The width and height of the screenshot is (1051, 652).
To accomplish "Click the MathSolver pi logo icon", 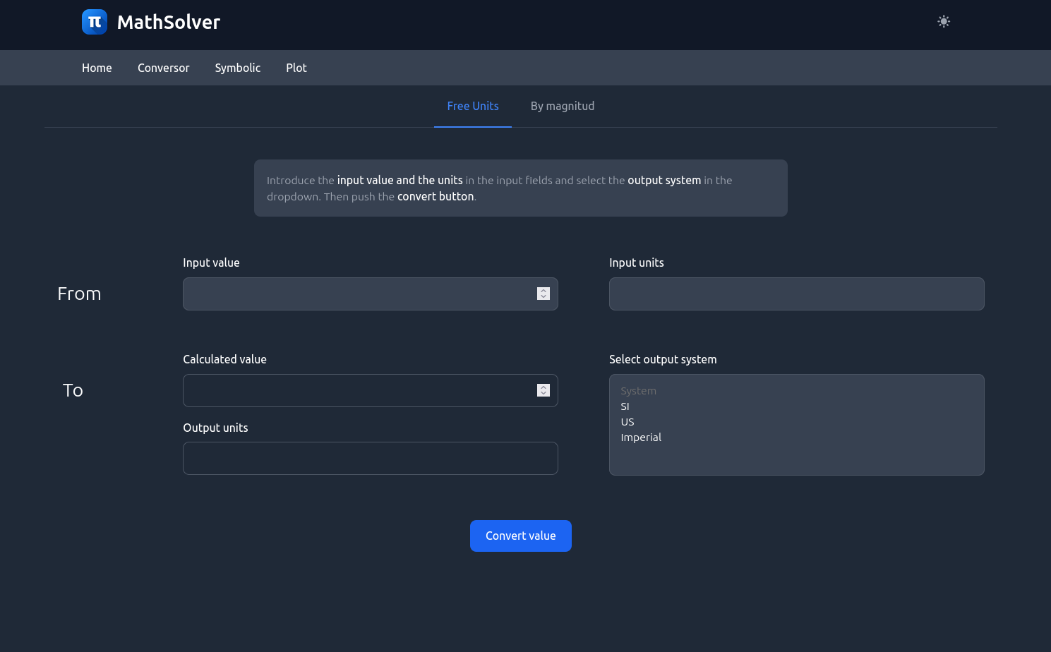I will [x=95, y=22].
